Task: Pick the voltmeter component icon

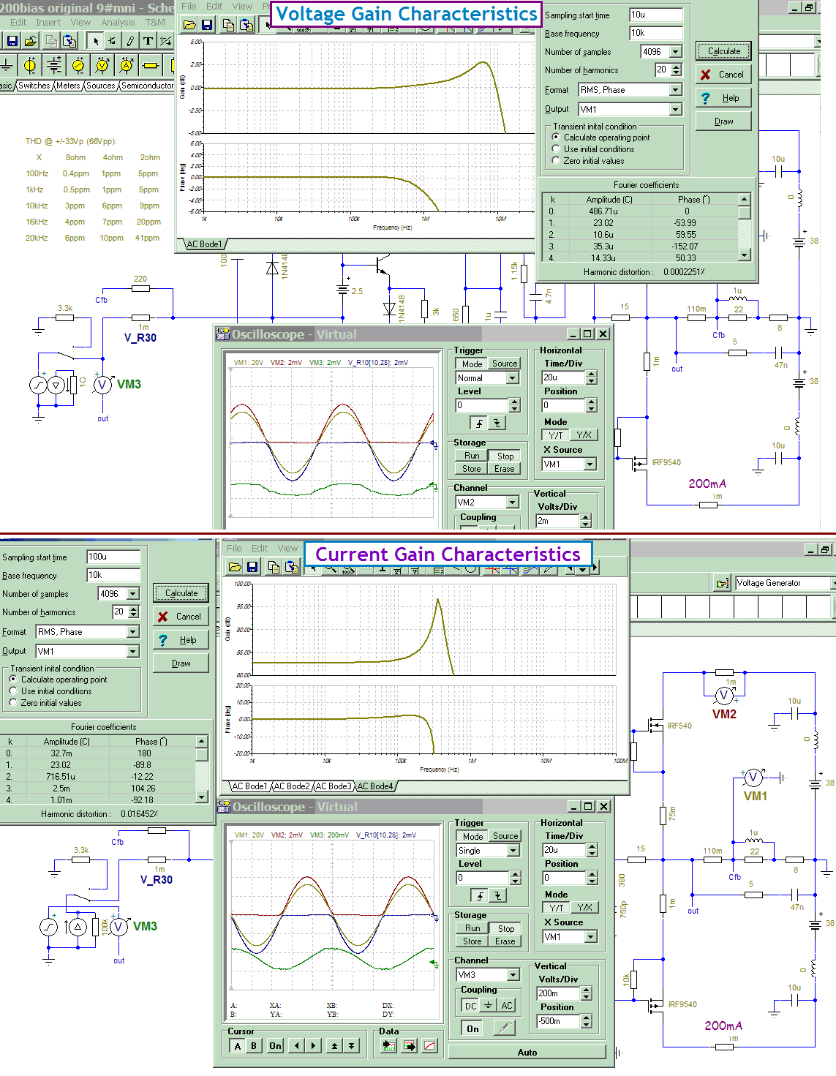Action: coord(102,66)
